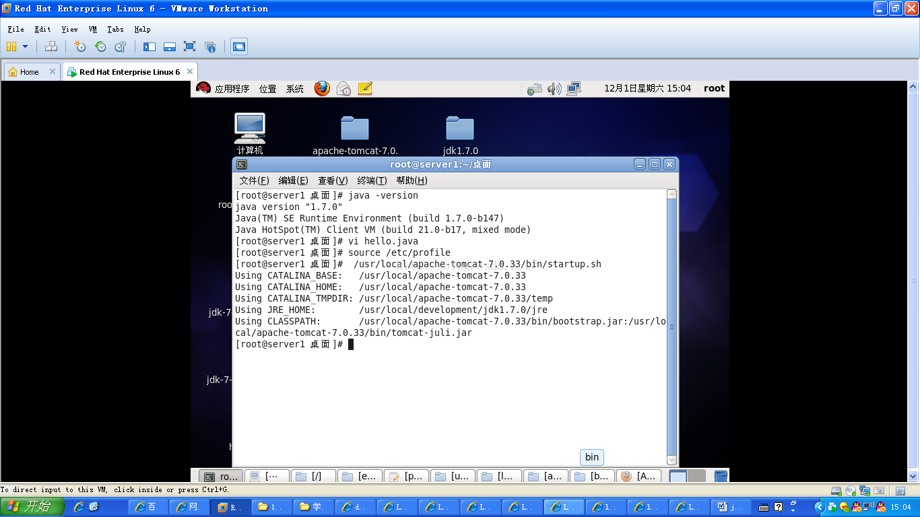Click the terminal vertical scrollbar
This screenshot has width=920, height=517.
click(x=671, y=327)
